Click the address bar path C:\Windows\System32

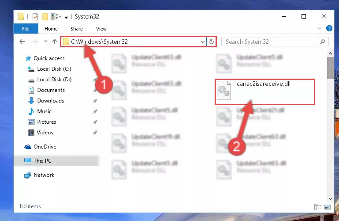(x=100, y=42)
